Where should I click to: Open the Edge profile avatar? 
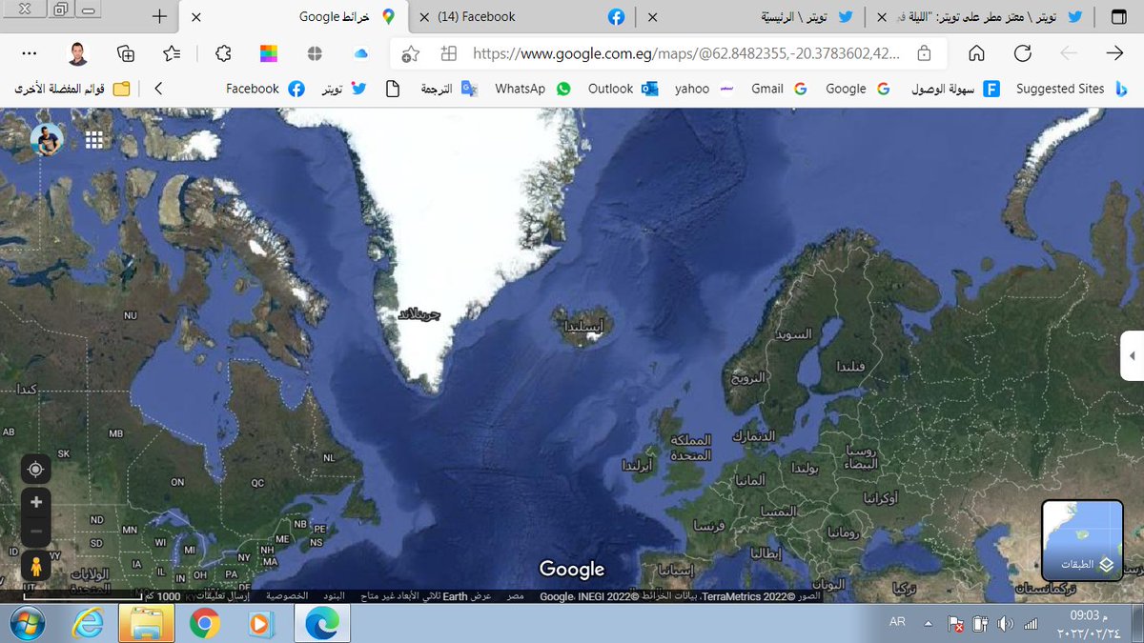coord(77,53)
